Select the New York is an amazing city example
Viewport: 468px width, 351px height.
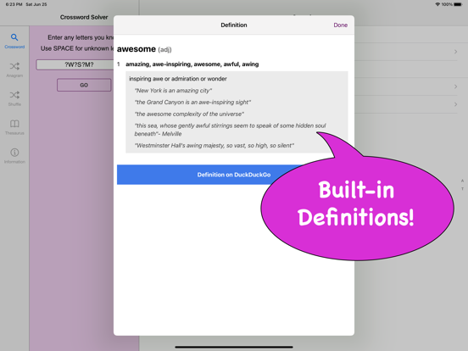tap(173, 91)
